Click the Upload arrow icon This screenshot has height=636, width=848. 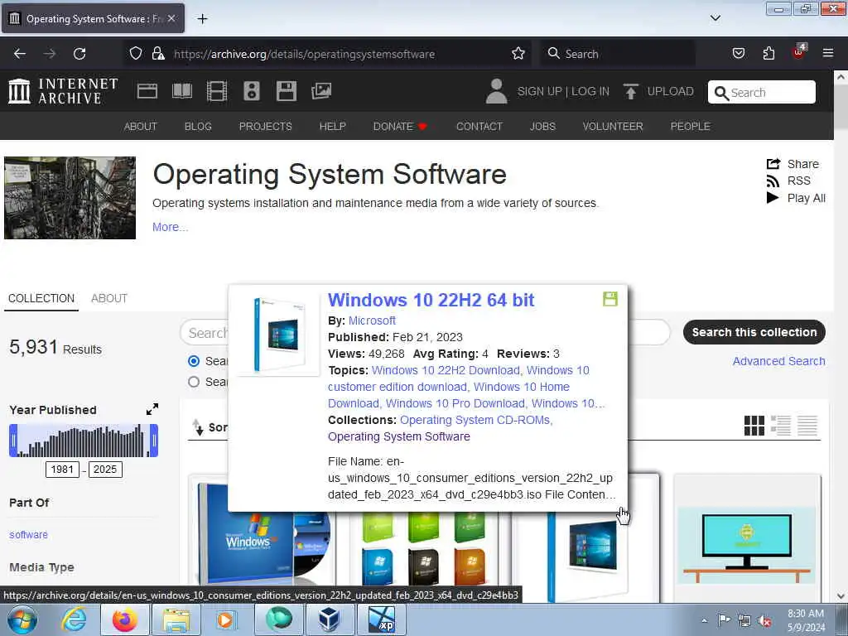point(630,91)
